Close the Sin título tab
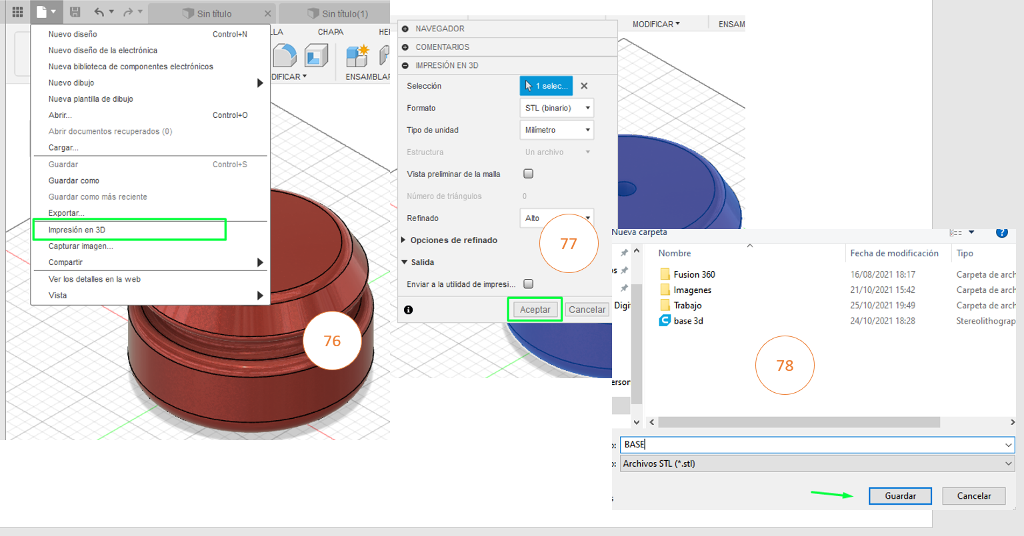 point(267,13)
